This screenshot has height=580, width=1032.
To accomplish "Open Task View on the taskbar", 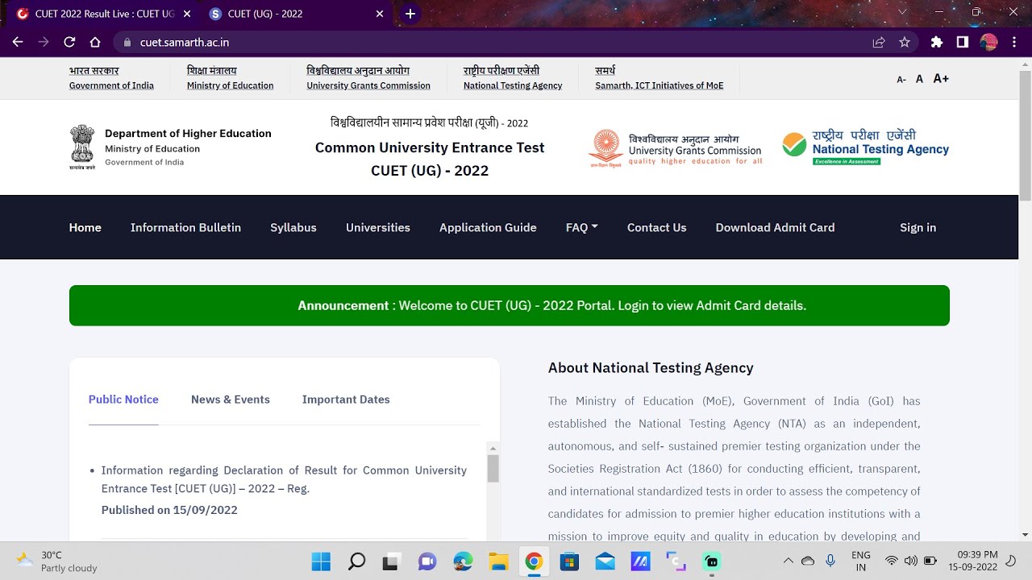I will 392,561.
